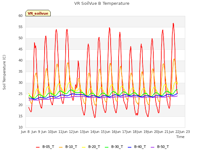Click the Jun 10 x-axis label

(47, 132)
